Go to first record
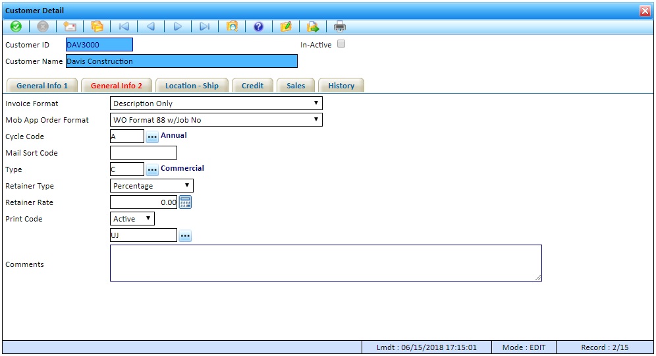The width and height of the screenshot is (656, 356). 124,27
